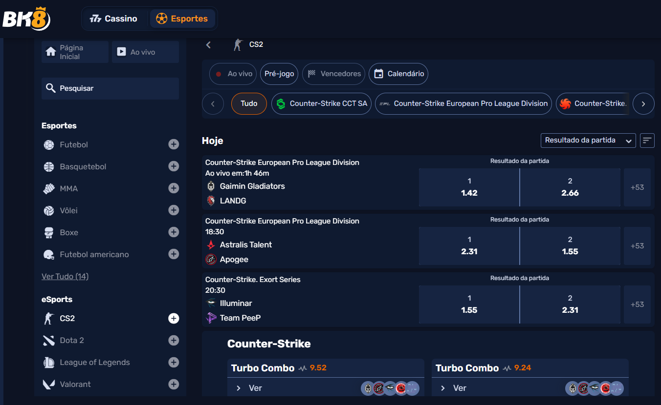Expand MMA with its plus icon

[x=174, y=188]
